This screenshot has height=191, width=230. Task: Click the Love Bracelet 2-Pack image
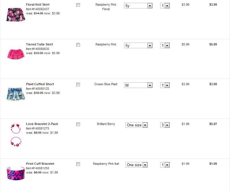click(16, 135)
